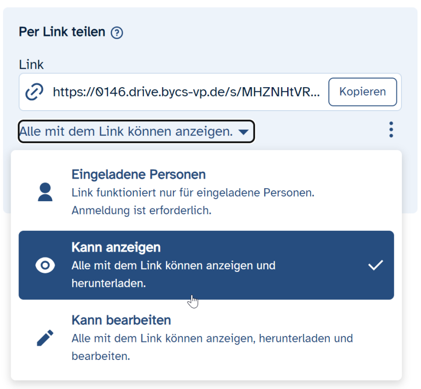Select Kann bearbeiten permission

121,320
